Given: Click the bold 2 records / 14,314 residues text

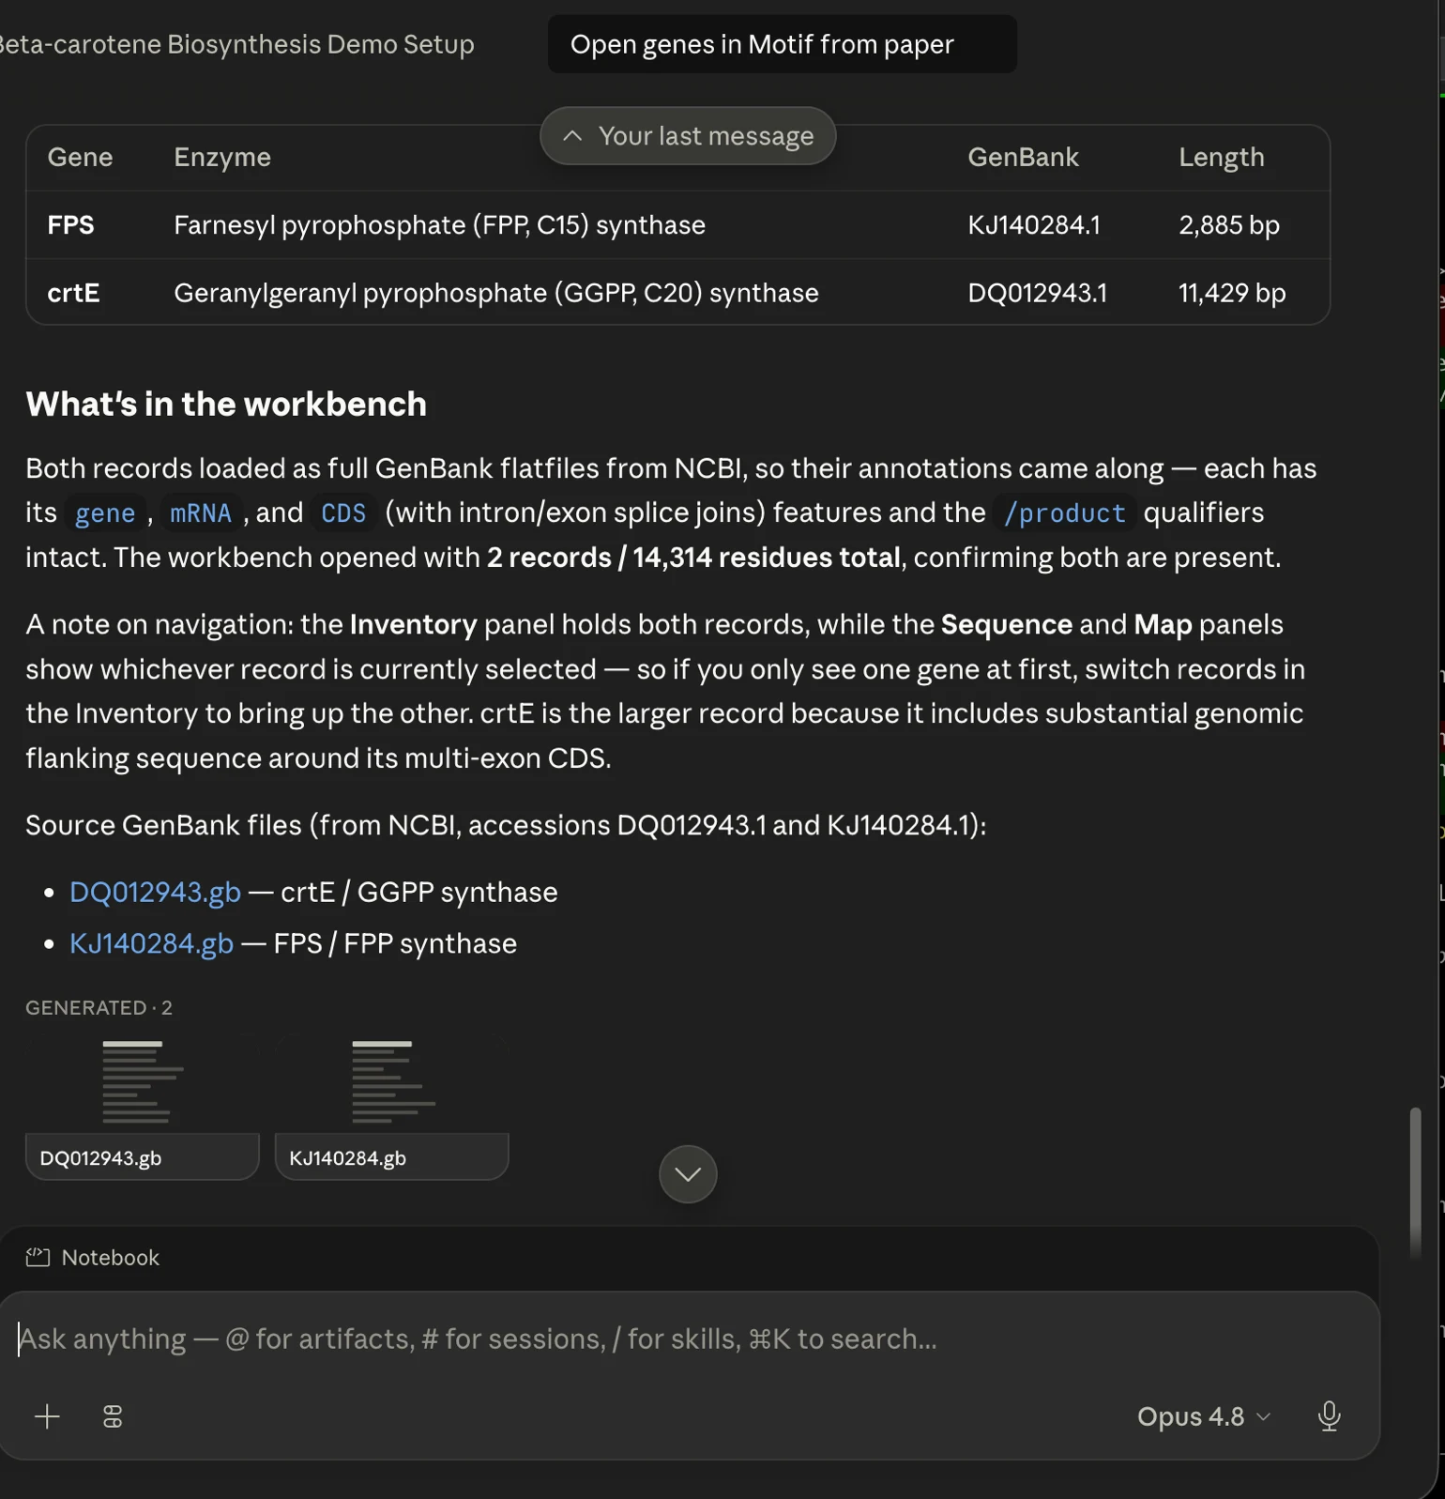Looking at the screenshot, I should click(x=693, y=558).
